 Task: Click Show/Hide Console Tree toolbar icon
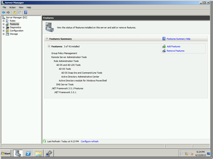click(x=20, y=13)
